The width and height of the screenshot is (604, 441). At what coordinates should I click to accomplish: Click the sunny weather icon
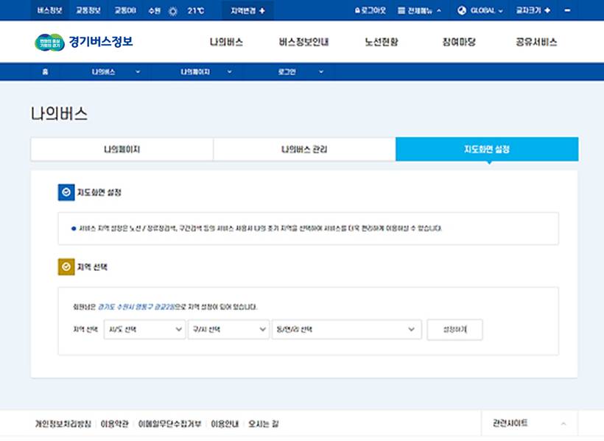[x=172, y=11]
